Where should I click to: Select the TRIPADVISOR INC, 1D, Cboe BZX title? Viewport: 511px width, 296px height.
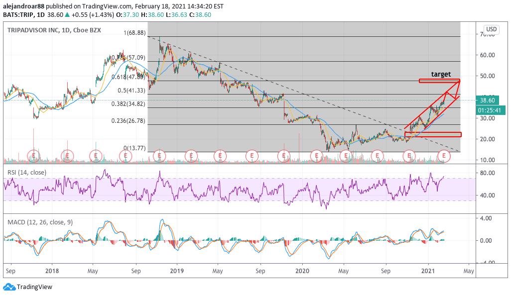(54, 30)
